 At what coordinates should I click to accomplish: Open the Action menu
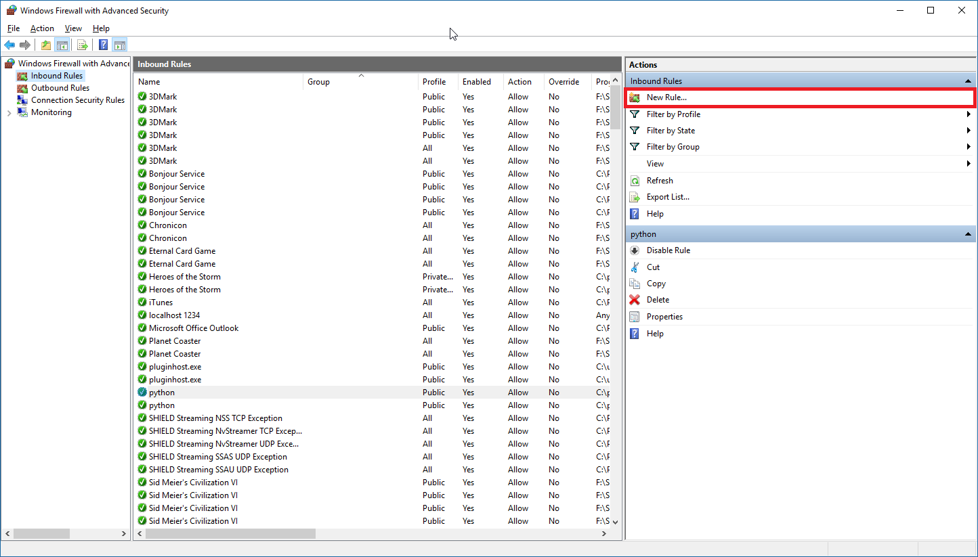42,28
